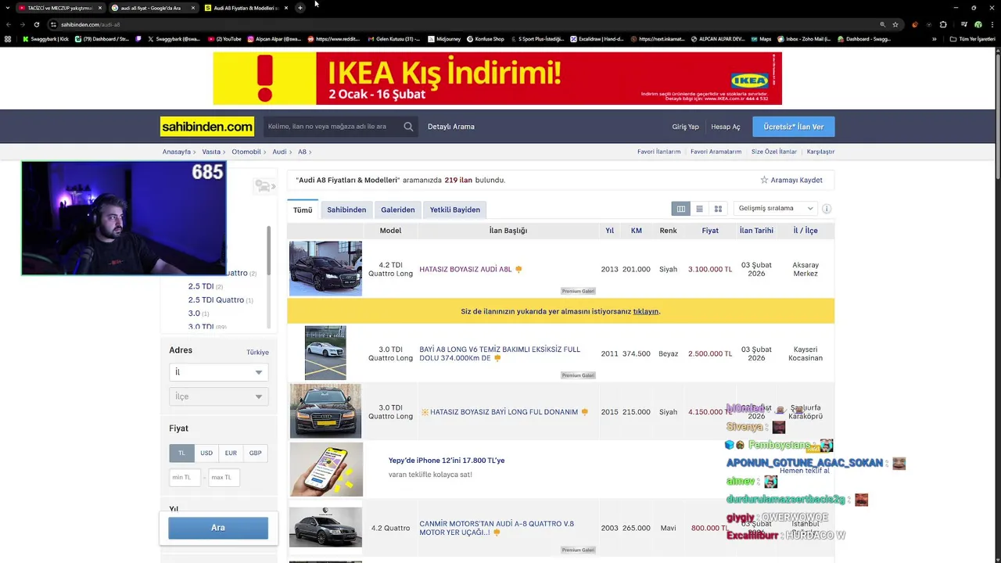
Task: Open Karşılaştır link
Action: point(821,152)
